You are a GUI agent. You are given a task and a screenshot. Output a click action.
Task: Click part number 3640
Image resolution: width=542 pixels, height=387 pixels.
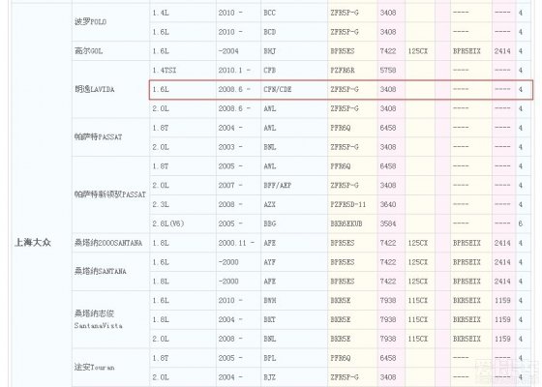(x=388, y=204)
